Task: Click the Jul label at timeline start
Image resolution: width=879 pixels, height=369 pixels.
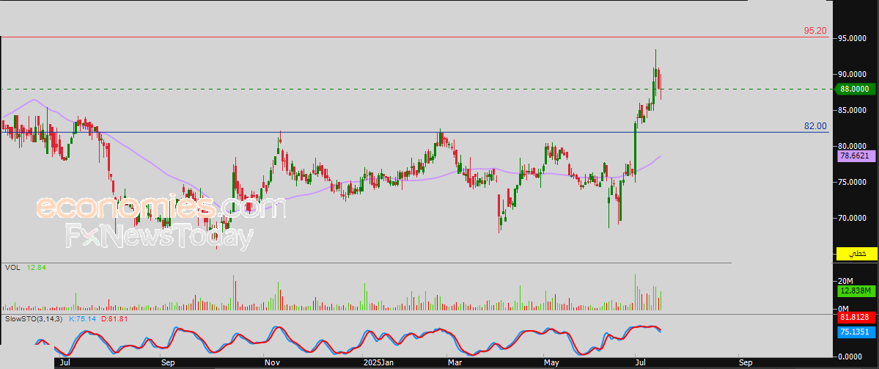Action: coord(65,363)
